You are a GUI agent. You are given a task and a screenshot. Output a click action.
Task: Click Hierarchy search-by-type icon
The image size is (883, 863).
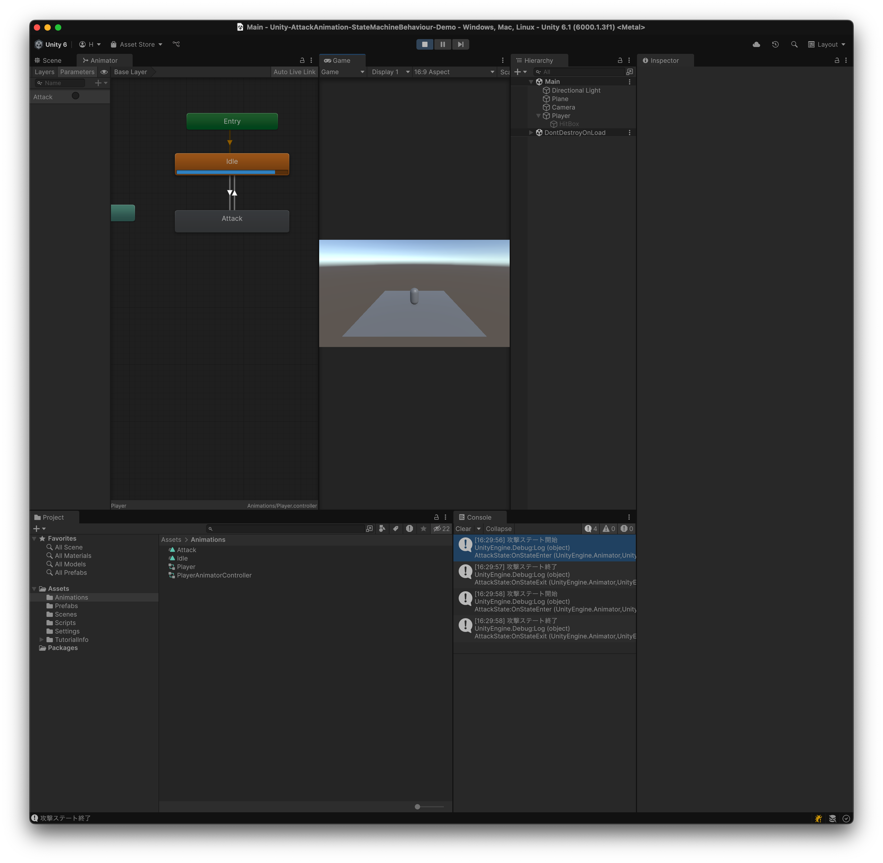pos(629,72)
